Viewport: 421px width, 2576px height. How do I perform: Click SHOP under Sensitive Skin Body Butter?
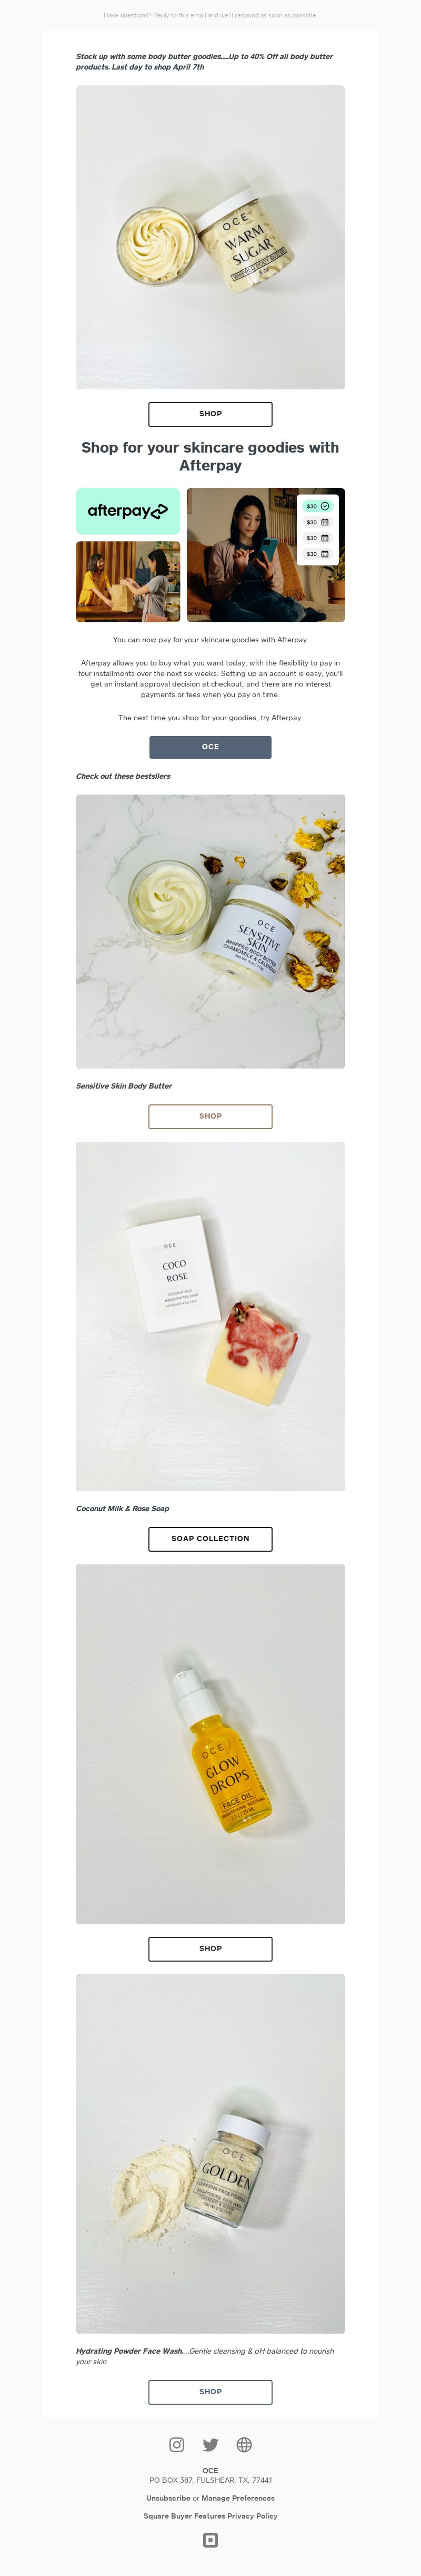[210, 1116]
